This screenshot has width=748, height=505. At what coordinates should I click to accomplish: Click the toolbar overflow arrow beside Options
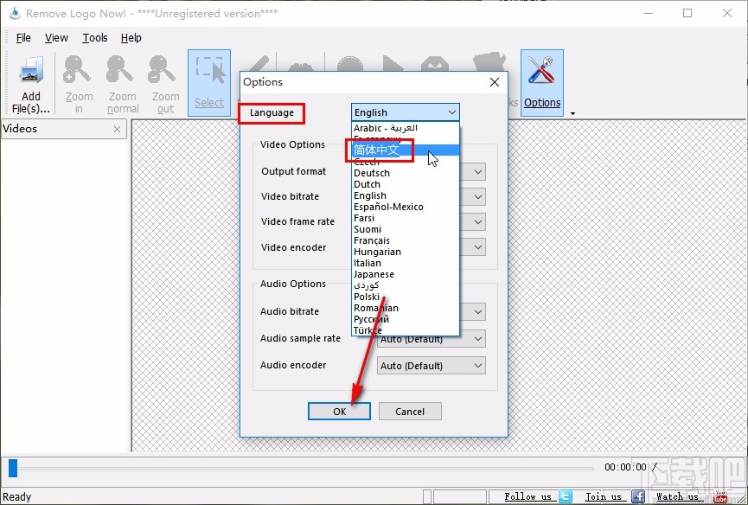click(x=572, y=113)
